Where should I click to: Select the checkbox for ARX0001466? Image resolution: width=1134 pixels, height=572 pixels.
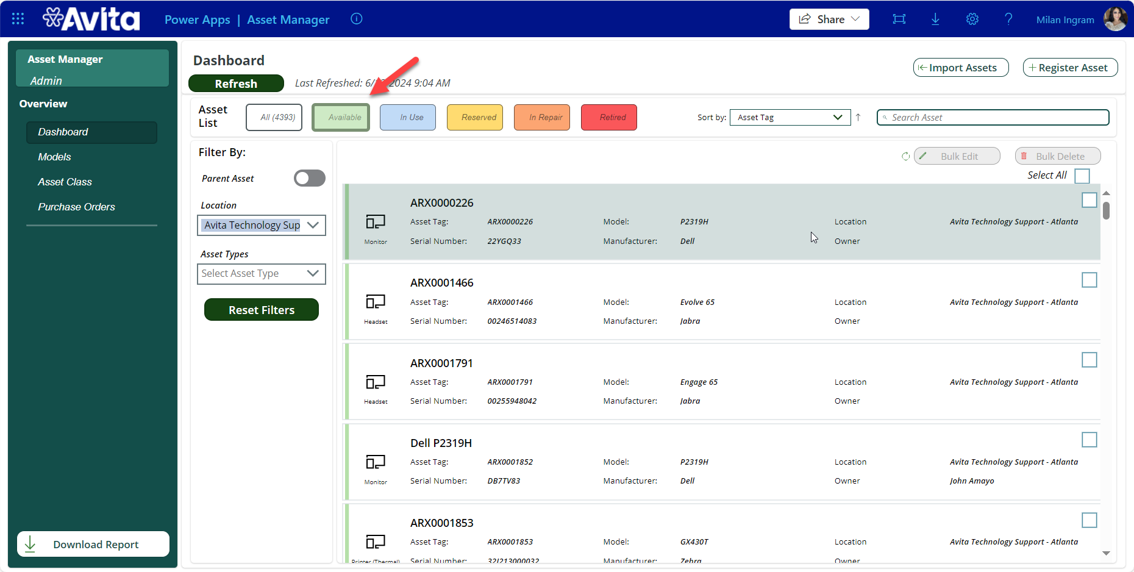(x=1089, y=280)
